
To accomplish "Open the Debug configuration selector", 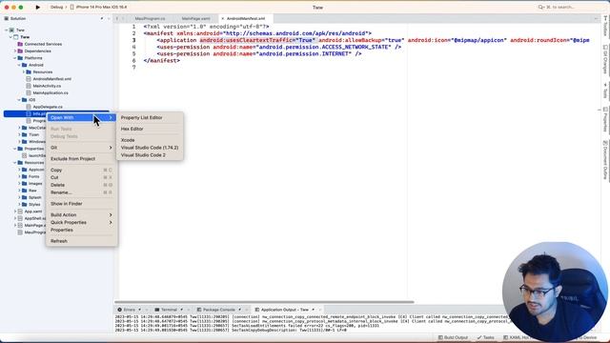I will 56,7.
